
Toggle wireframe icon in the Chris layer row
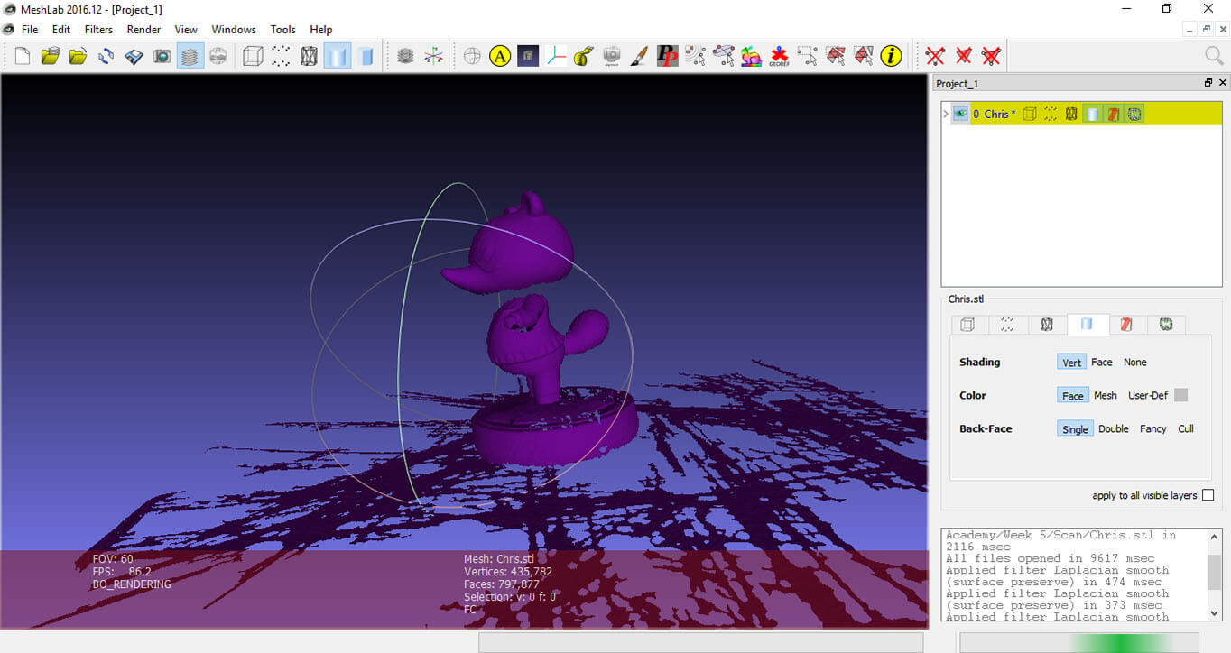coord(1071,114)
